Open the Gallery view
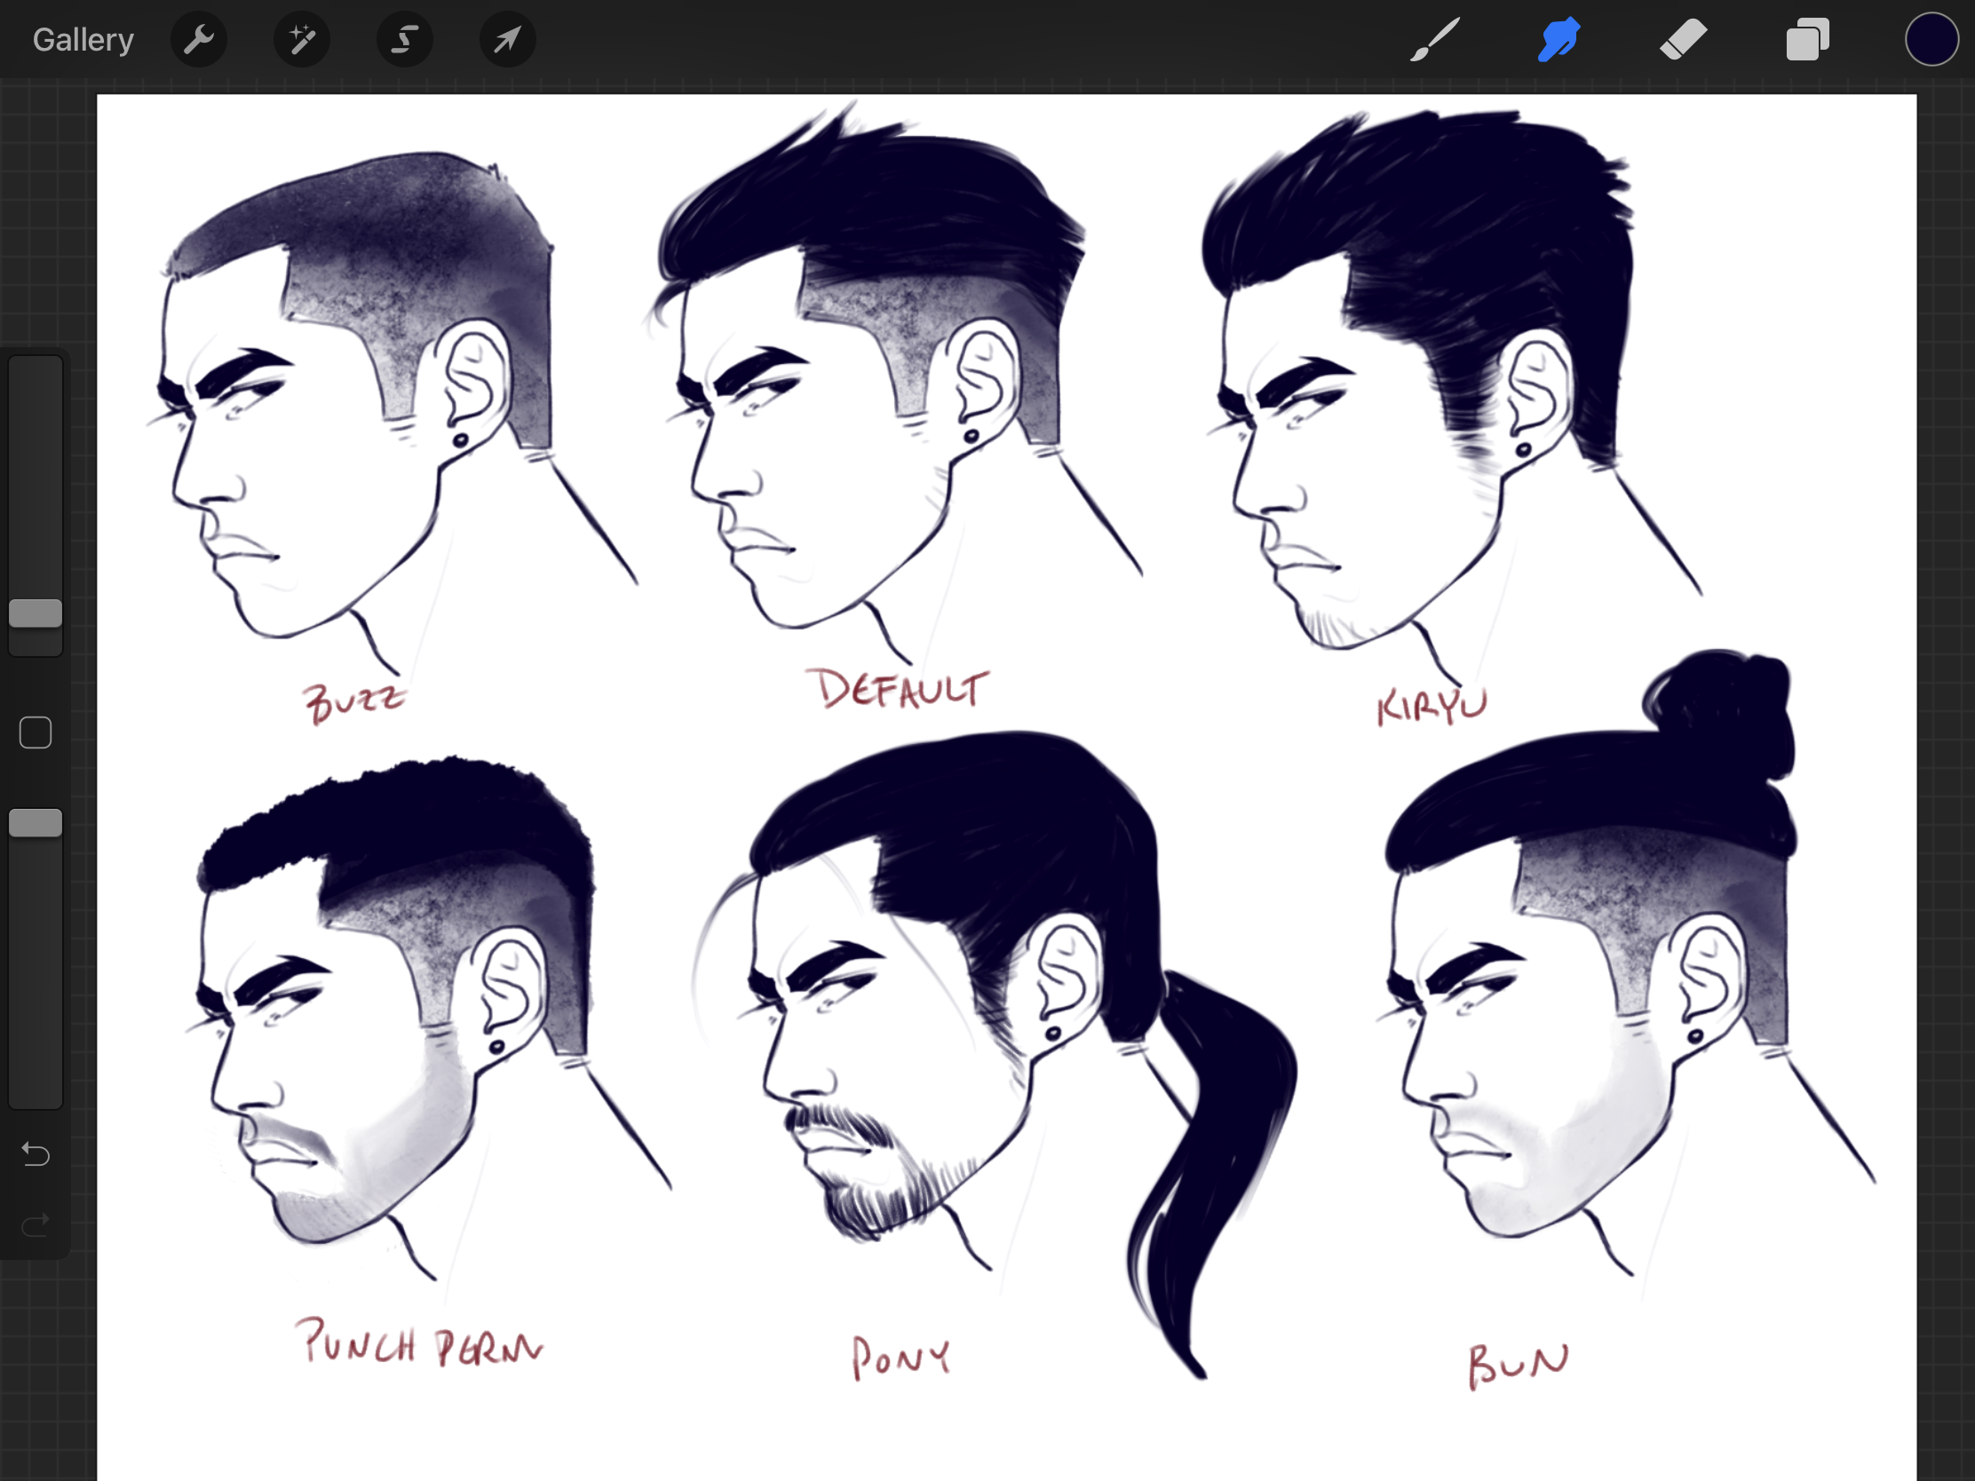 83,40
